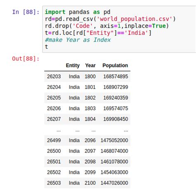Click row index 26203

pos(54,76)
